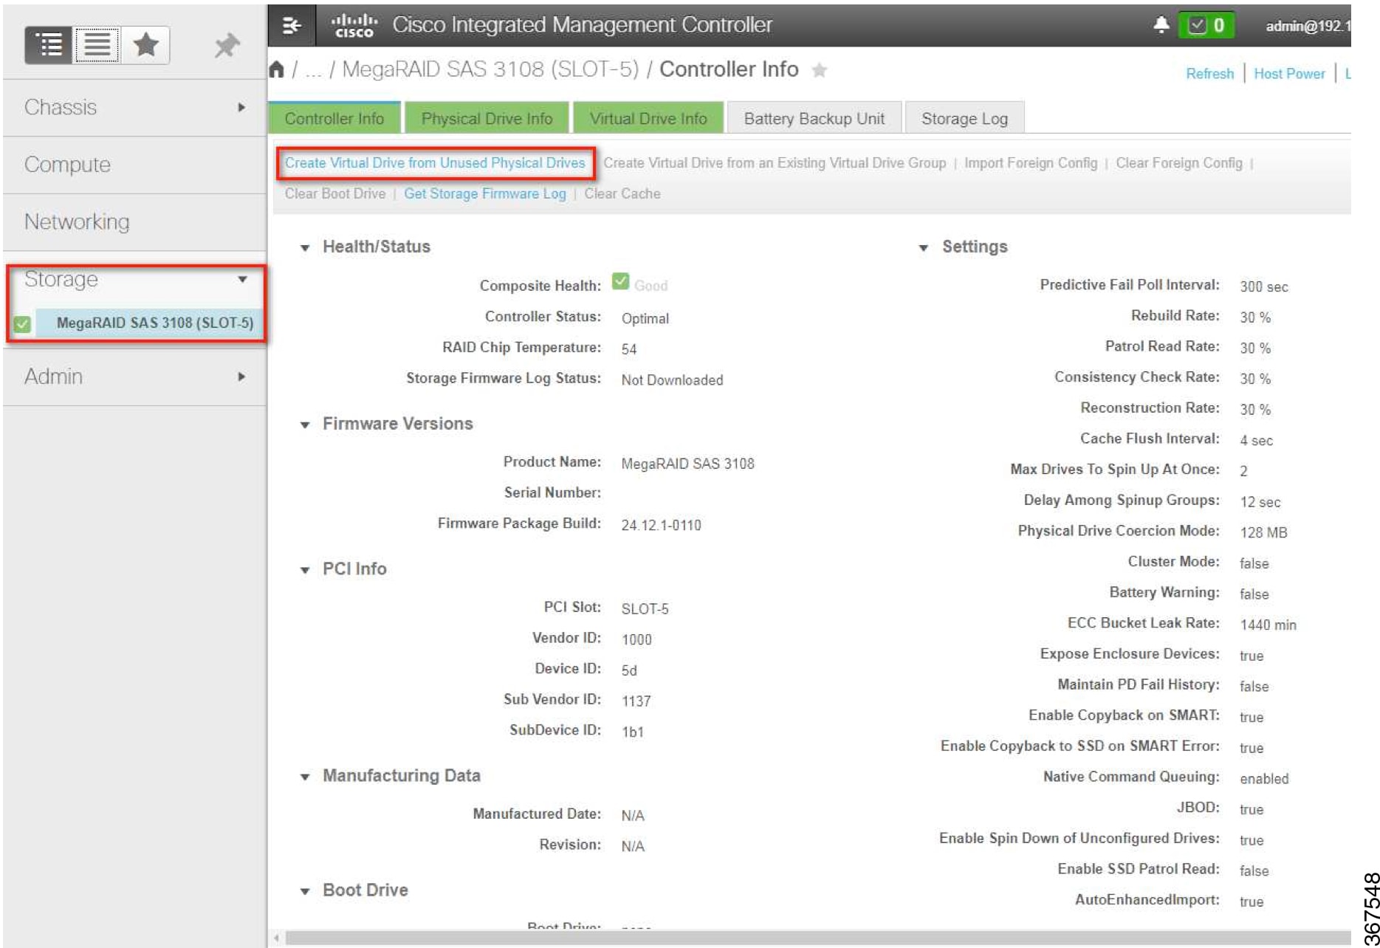
Task: Click Import Foreign Config
Action: point(1031,163)
